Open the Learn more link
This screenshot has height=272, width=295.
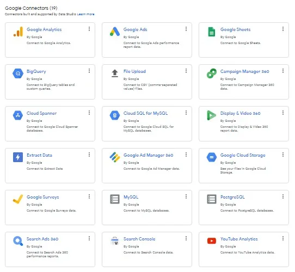click(85, 14)
